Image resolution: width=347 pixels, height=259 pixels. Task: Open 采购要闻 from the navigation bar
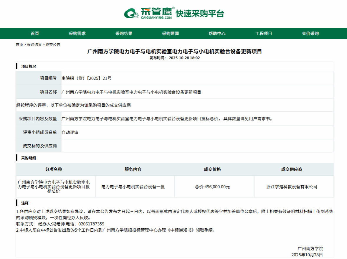(170, 34)
